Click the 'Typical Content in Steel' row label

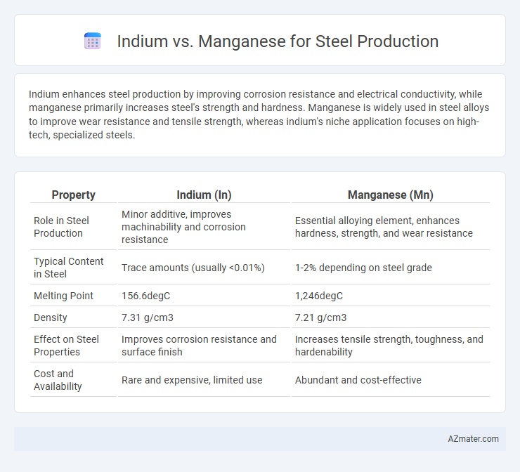69,268
